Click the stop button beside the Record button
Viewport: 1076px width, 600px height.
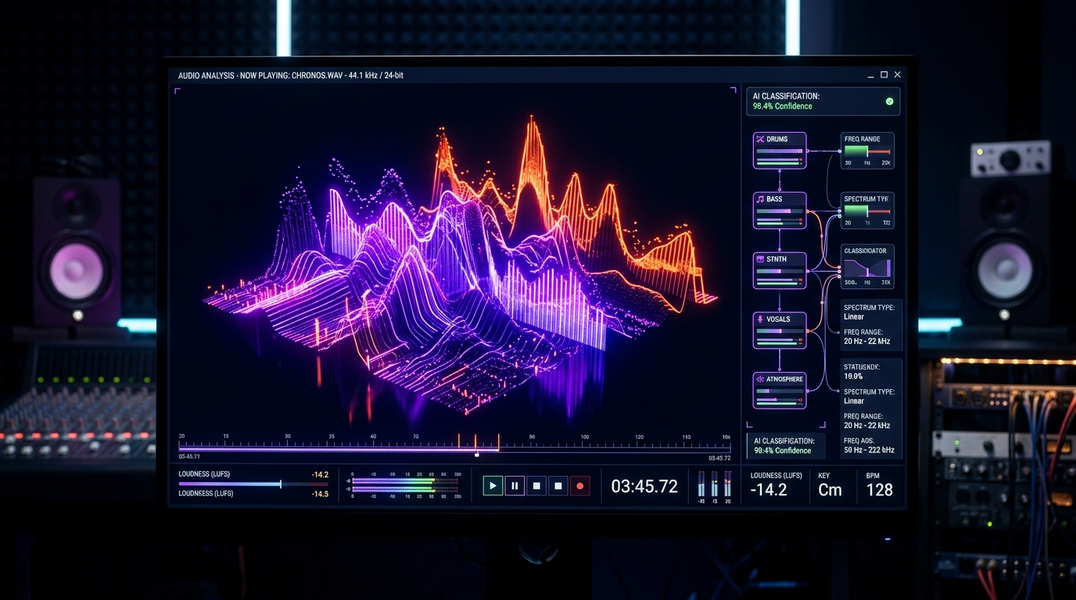pyautogui.click(x=558, y=486)
